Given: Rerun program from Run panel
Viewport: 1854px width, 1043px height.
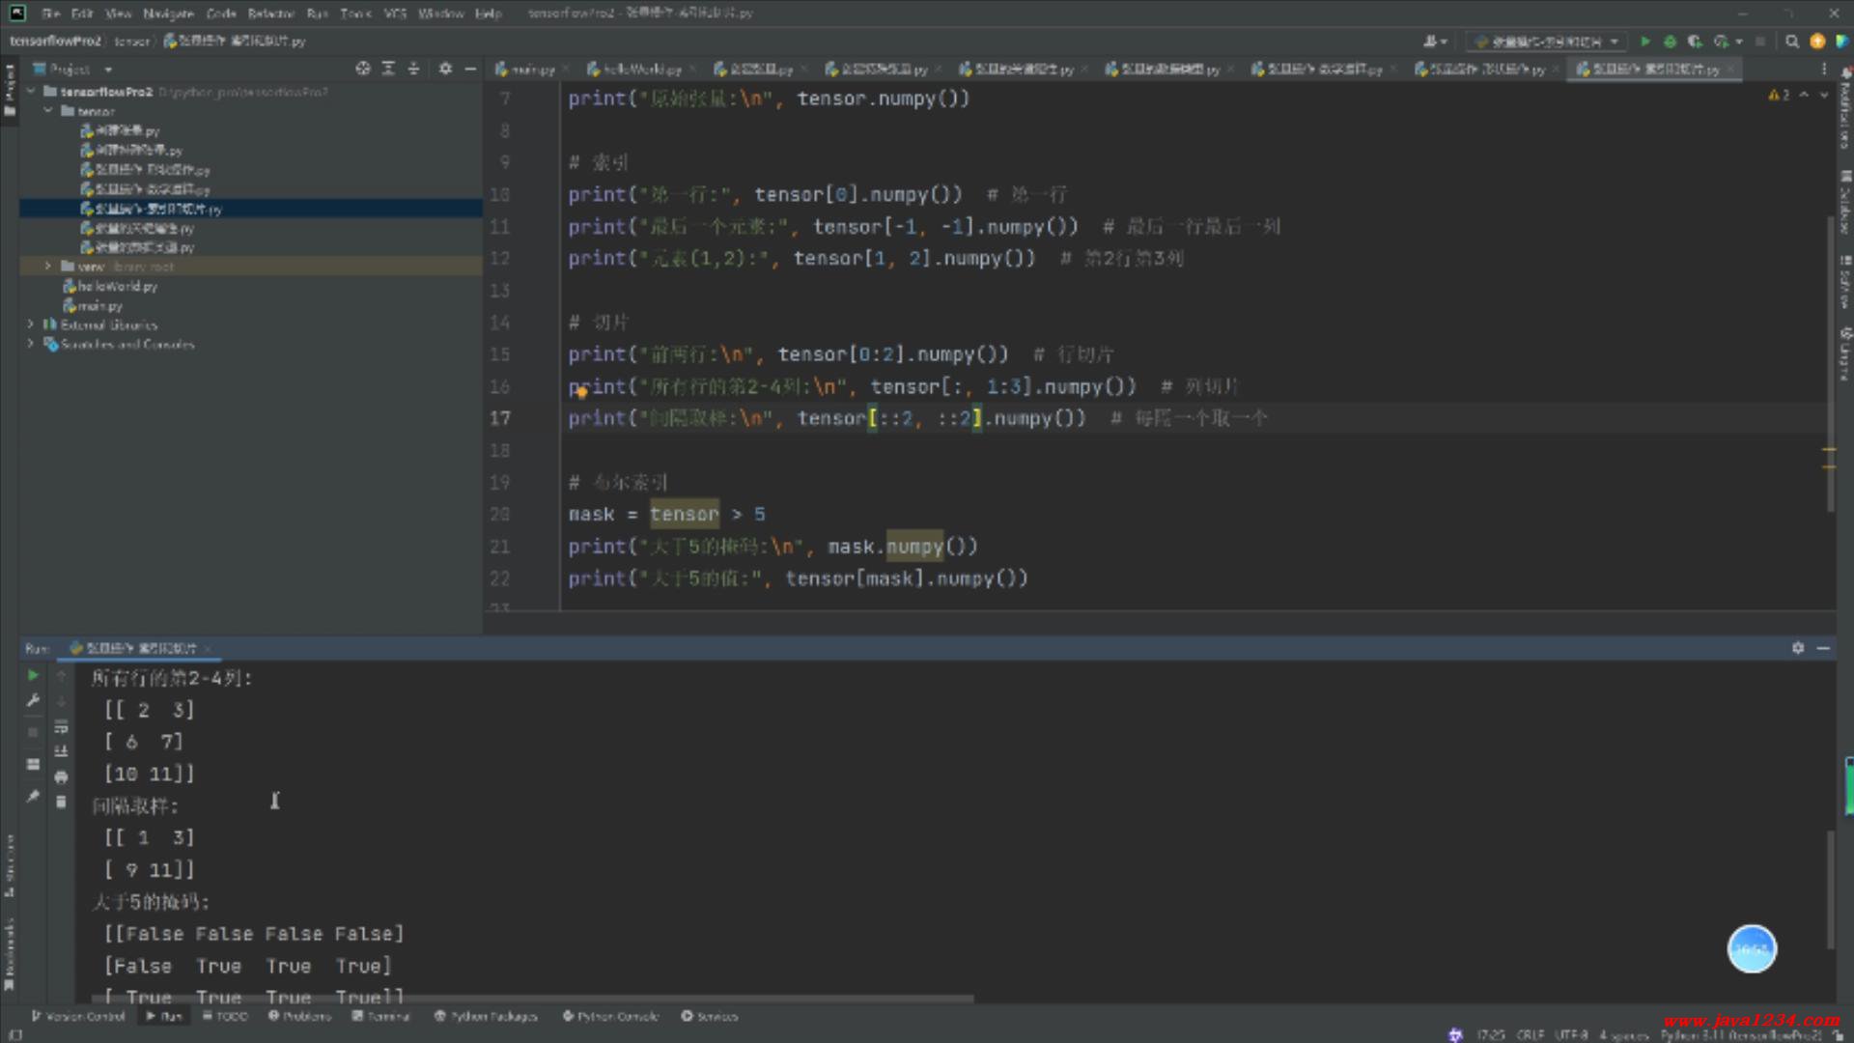Looking at the screenshot, I should [x=33, y=675].
